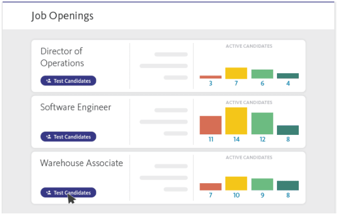The image size is (338, 215).
Task: Click Test Candidates for Director of Operations
Action: tap(68, 81)
